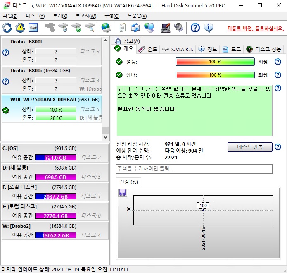The width and height of the screenshot is (287, 273).
Task: Click the green check status icon of WDC WD7500AALX disk
Action: (x=6, y=110)
